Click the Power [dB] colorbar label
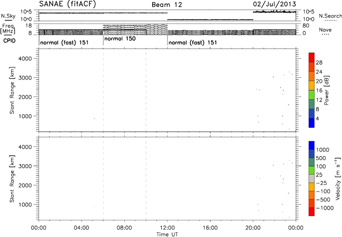The width and height of the screenshot is (342, 237). point(326,90)
